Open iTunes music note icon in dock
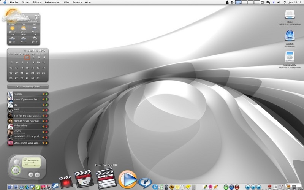The width and height of the screenshot is (304, 190). pos(161,187)
